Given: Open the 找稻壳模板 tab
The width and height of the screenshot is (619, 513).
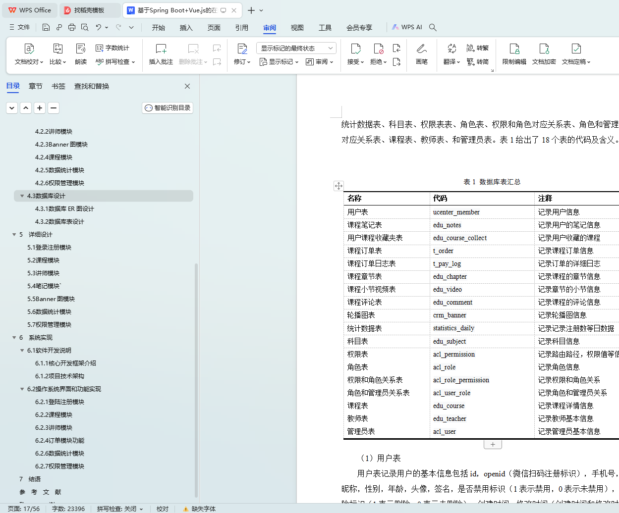Looking at the screenshot, I should pos(90,10).
